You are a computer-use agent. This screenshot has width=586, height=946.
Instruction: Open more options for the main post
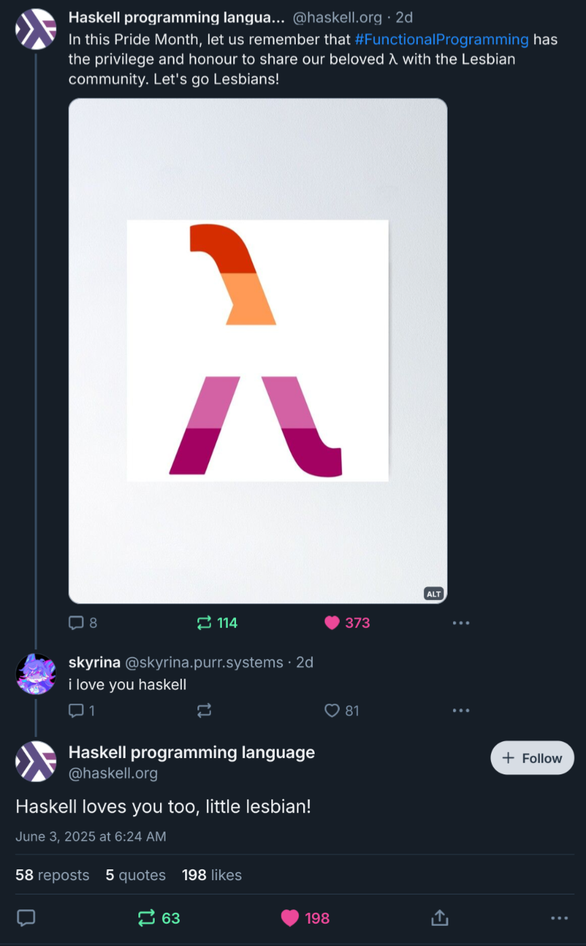click(x=559, y=918)
